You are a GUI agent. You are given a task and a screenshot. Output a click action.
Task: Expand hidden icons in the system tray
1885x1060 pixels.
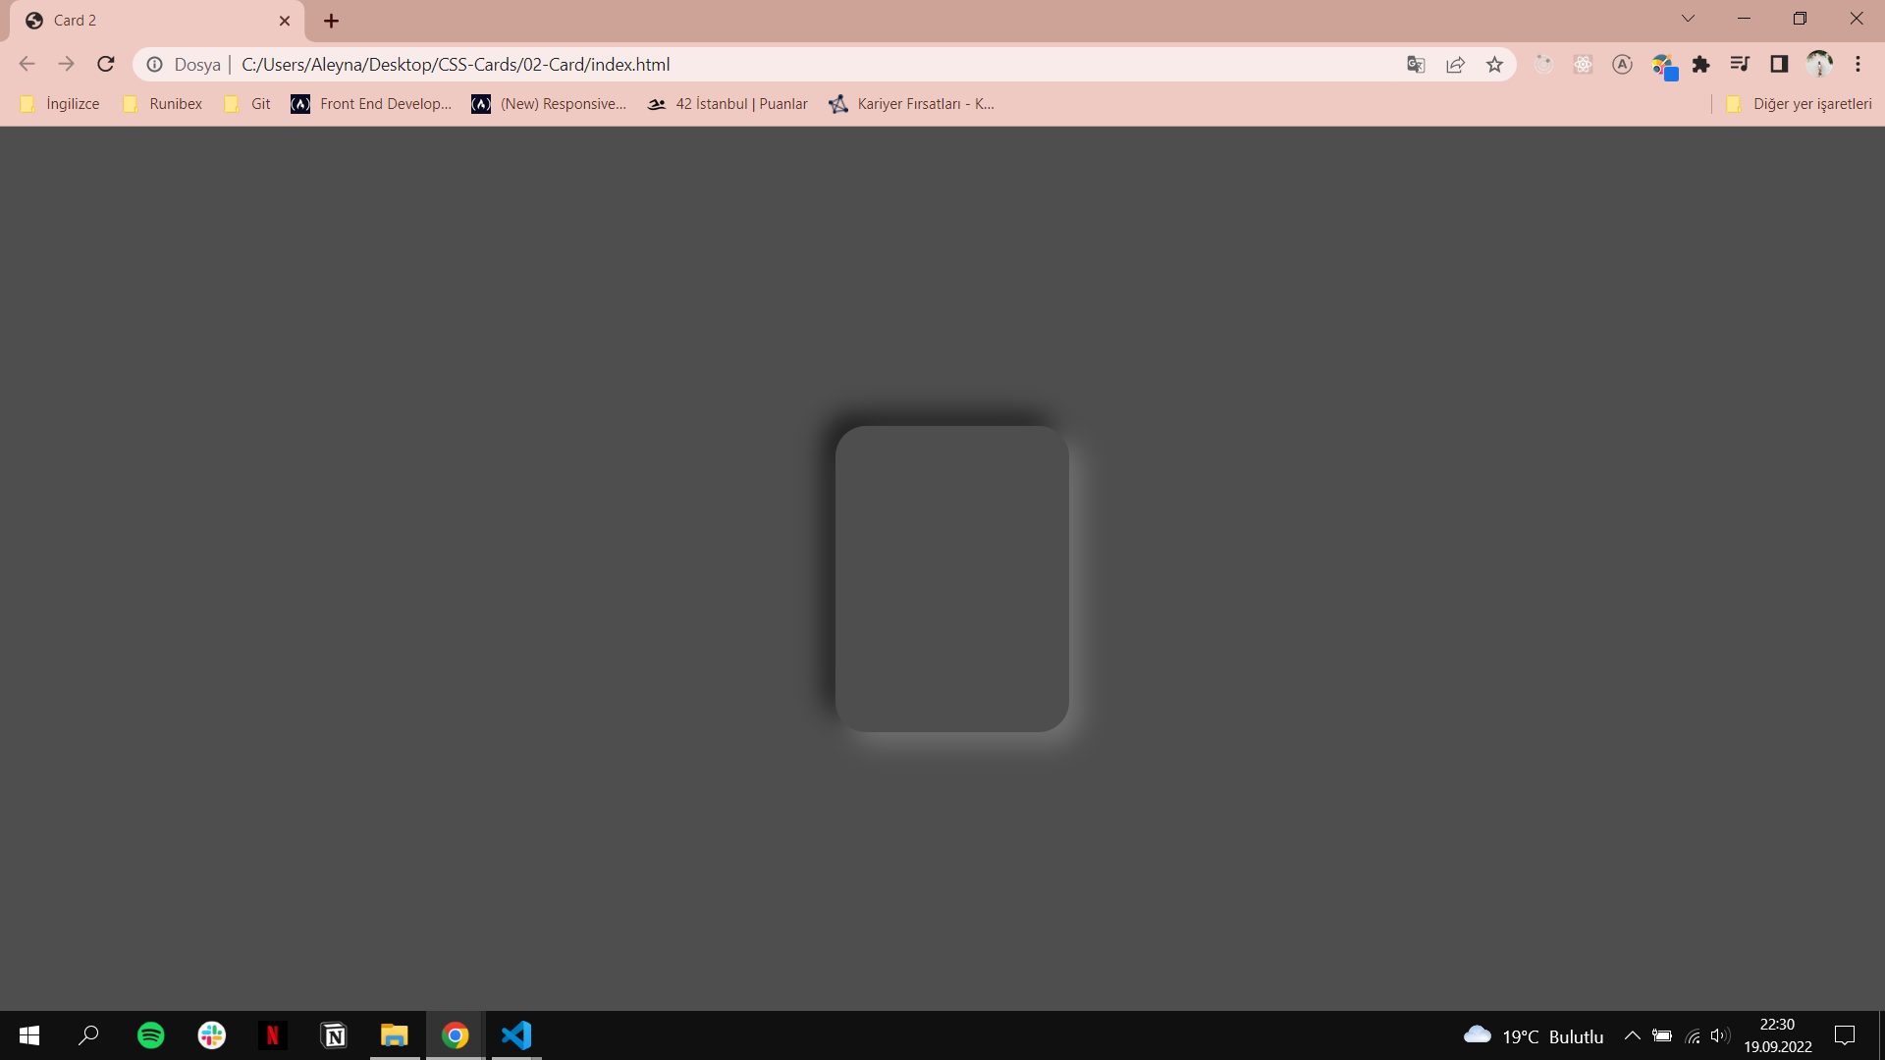click(x=1633, y=1034)
